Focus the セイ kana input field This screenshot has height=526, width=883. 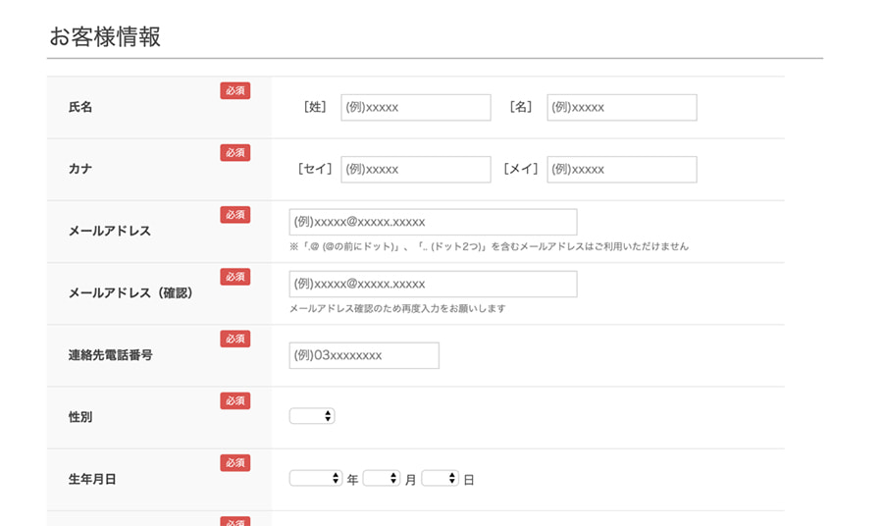coord(415,170)
